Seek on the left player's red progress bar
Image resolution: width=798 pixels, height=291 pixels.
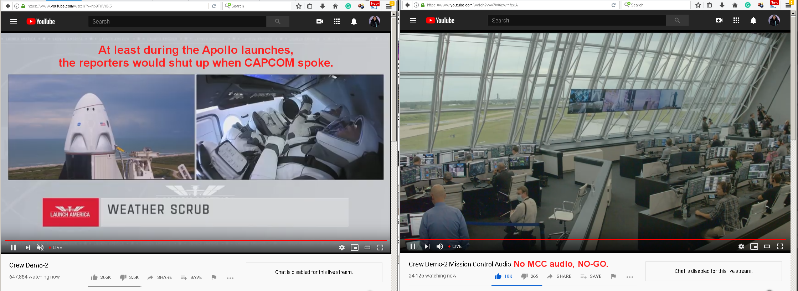point(196,241)
